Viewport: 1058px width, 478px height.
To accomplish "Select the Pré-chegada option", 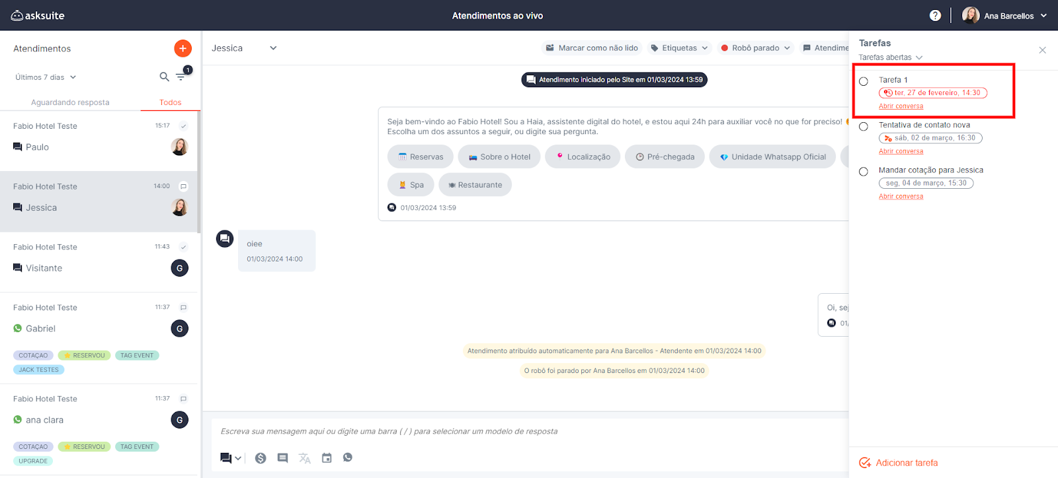I will (x=665, y=157).
